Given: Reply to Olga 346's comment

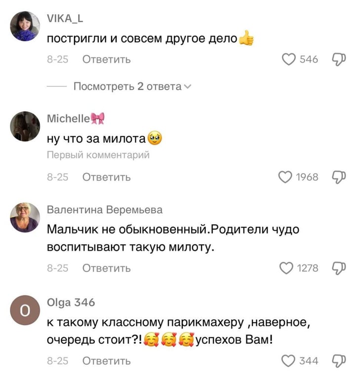Looking at the screenshot, I should pos(107,361).
